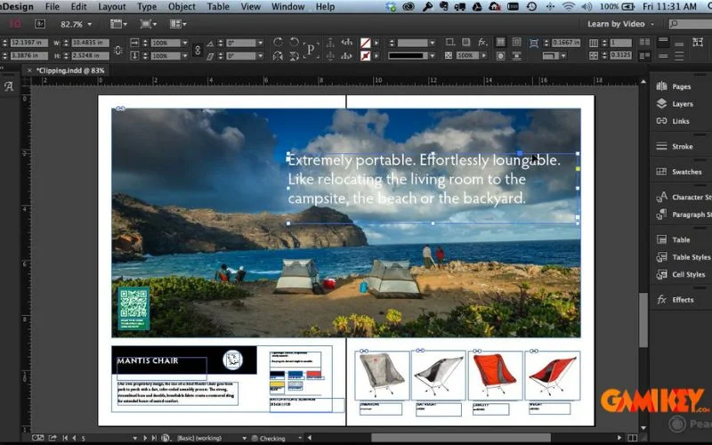
Task: Click the Wi-Fi icon in menu bar
Action: click(568, 6)
